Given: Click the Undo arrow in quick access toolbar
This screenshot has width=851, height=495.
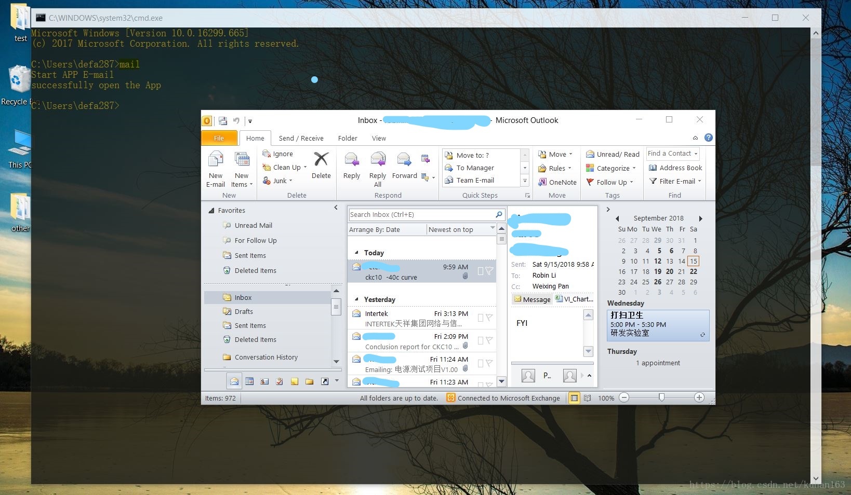Looking at the screenshot, I should (x=236, y=121).
